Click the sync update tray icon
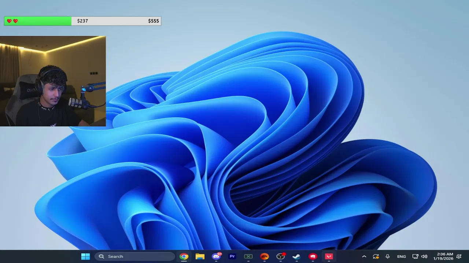Viewport: 469px width, 263px height. [376, 256]
